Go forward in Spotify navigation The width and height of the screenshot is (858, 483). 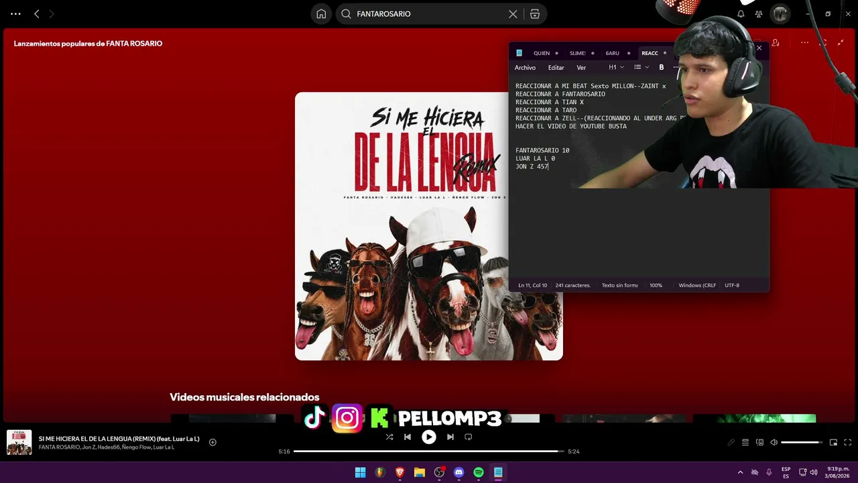click(x=52, y=13)
